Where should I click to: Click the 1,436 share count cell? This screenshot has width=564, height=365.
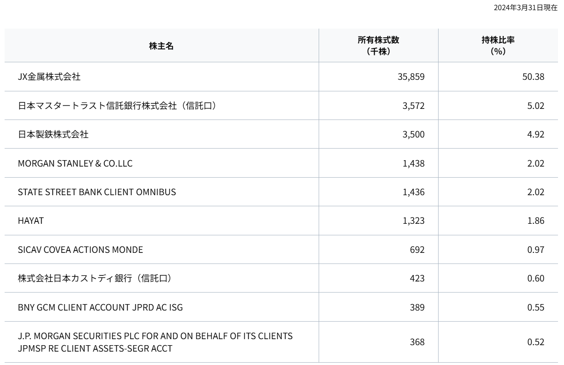pos(413,192)
